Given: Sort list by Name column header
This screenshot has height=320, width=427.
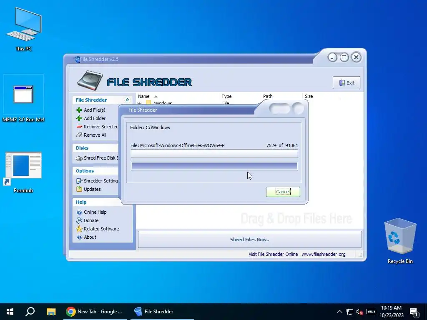Looking at the screenshot, I should pyautogui.click(x=178, y=96).
